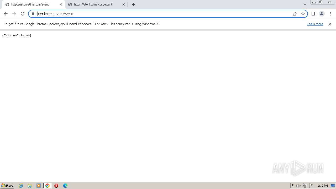Dismiss the Chrome update infobar

pos(330,24)
